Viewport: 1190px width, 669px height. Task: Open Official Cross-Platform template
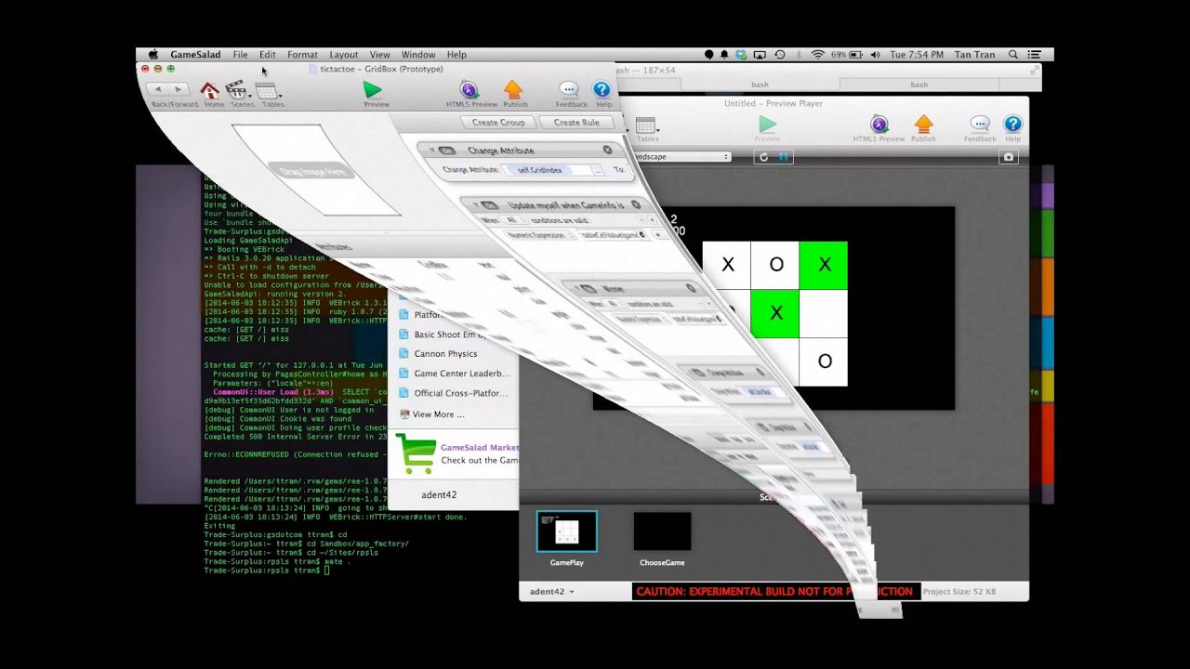[x=460, y=393]
